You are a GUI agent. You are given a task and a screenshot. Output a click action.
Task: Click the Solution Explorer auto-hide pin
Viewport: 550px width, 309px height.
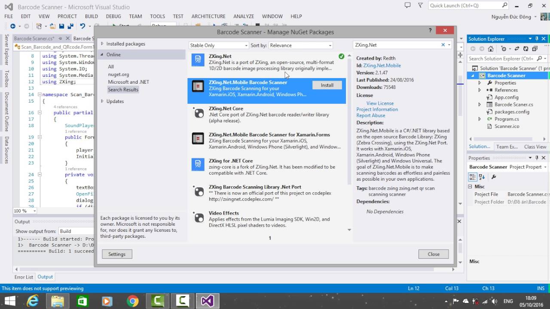point(537,39)
